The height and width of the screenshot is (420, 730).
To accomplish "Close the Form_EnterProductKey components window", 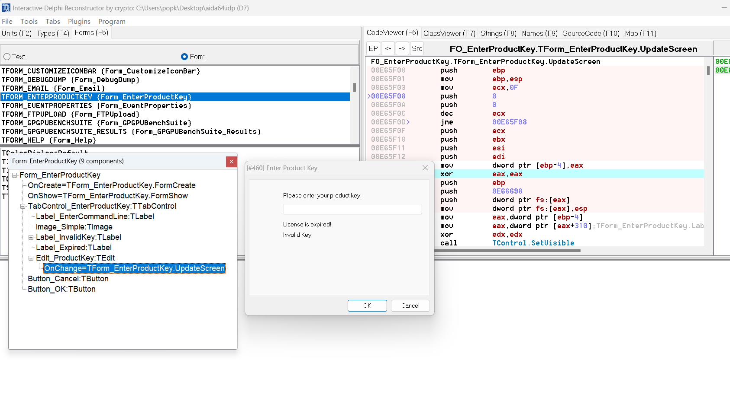I will point(231,162).
